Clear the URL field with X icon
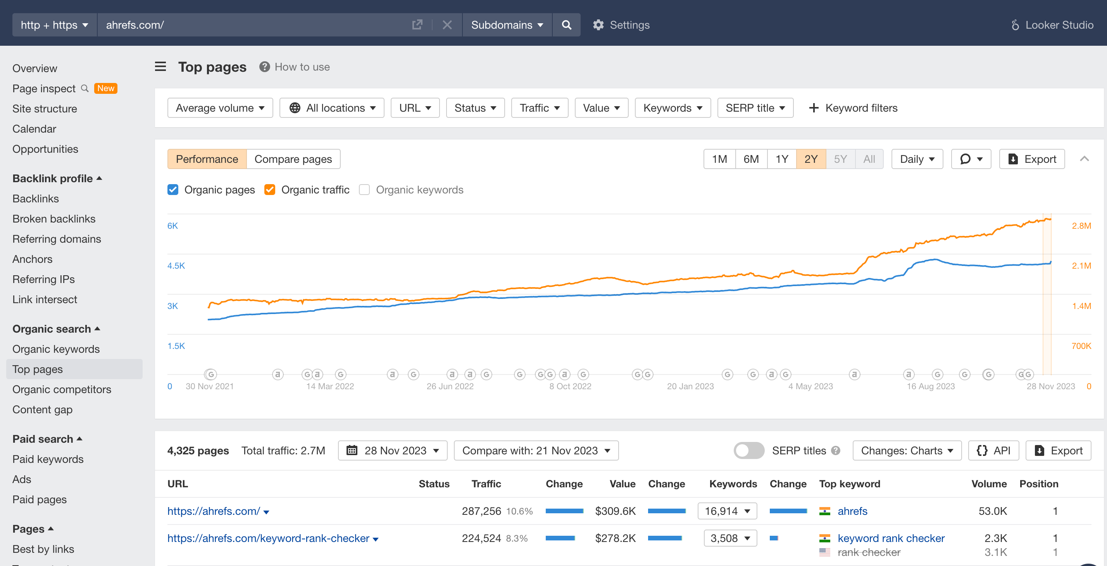 point(447,25)
